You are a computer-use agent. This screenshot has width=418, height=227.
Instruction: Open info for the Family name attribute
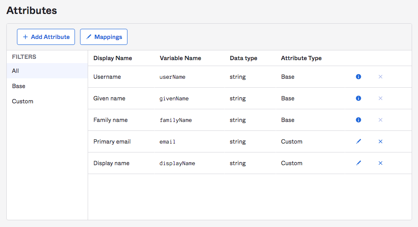click(358, 120)
